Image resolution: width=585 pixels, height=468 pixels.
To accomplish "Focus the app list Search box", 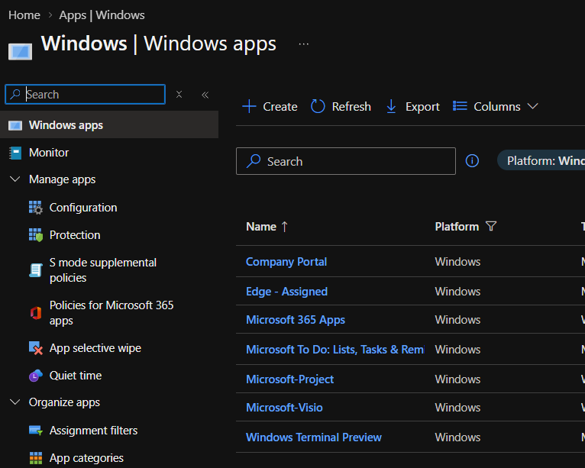I will pyautogui.click(x=346, y=161).
